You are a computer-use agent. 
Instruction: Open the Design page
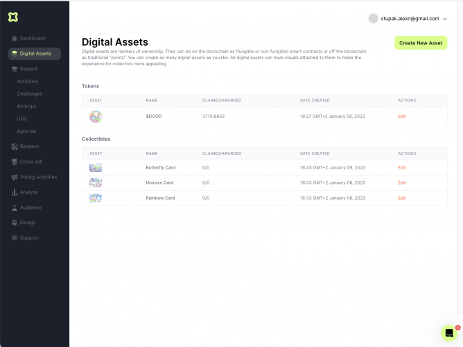pos(28,223)
